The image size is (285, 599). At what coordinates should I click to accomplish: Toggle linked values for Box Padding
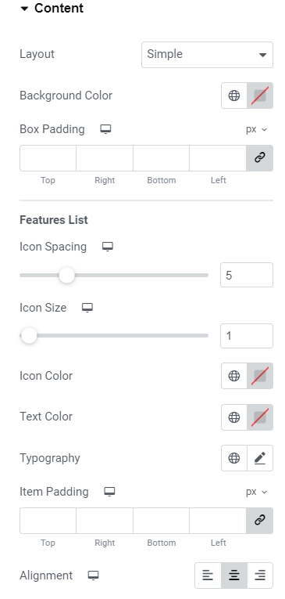(x=259, y=157)
